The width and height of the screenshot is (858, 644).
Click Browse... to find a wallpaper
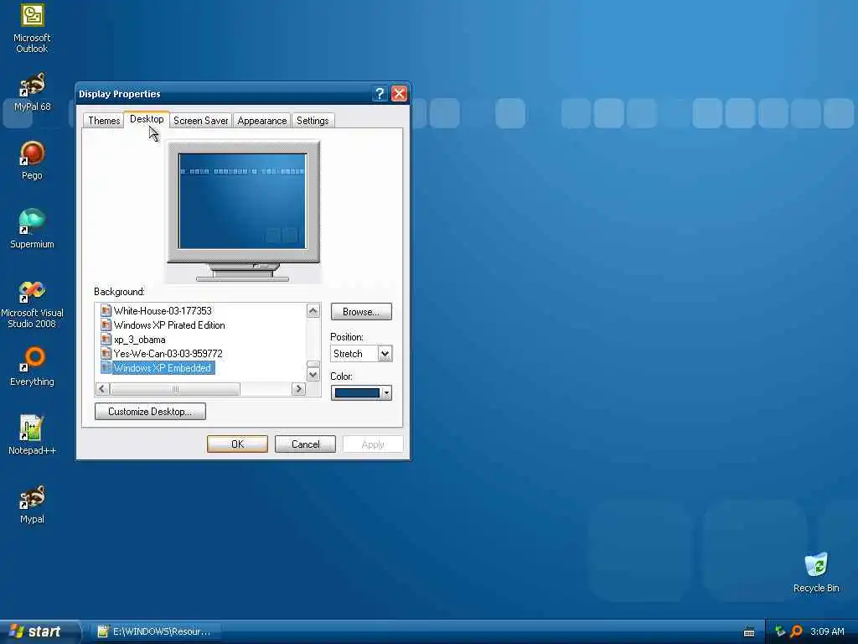(x=361, y=312)
